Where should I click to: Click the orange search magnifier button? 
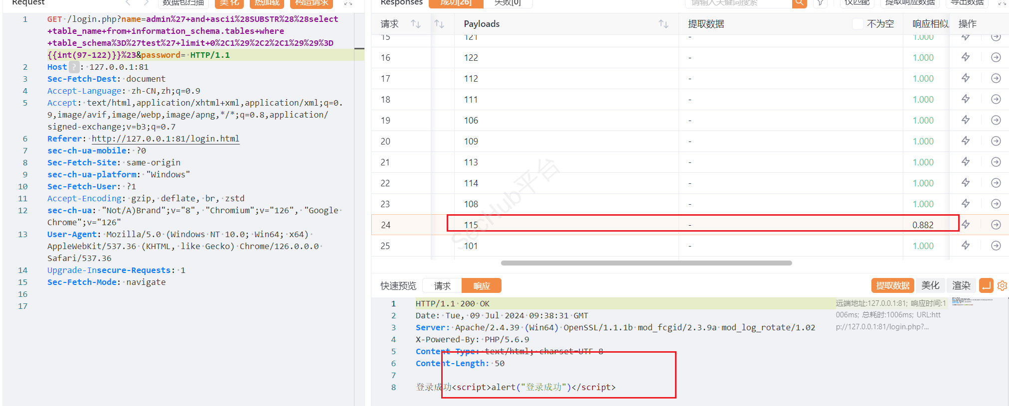click(799, 2)
